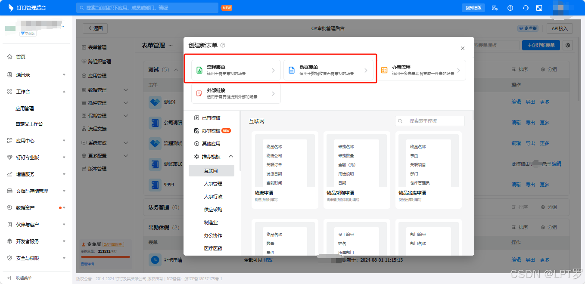This screenshot has height=284, width=585.
Task: Click the DingTalk logo in header
Action: [11, 8]
